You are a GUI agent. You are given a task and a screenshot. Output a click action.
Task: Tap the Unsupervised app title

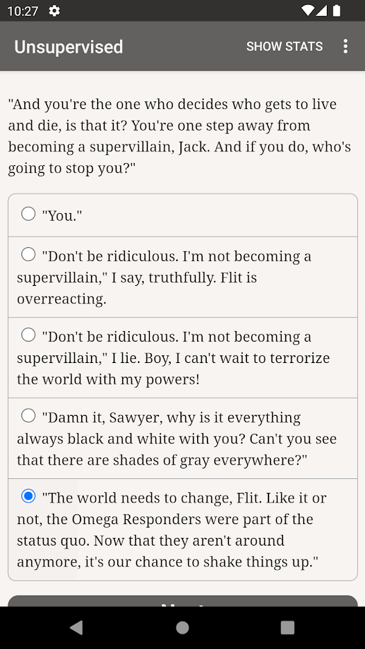pos(69,47)
